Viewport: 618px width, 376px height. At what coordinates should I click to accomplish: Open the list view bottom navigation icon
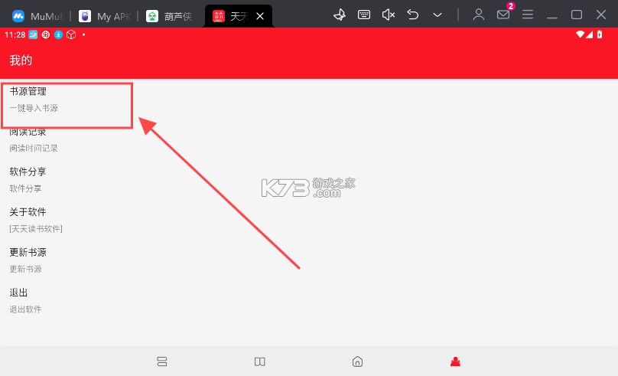click(x=162, y=361)
